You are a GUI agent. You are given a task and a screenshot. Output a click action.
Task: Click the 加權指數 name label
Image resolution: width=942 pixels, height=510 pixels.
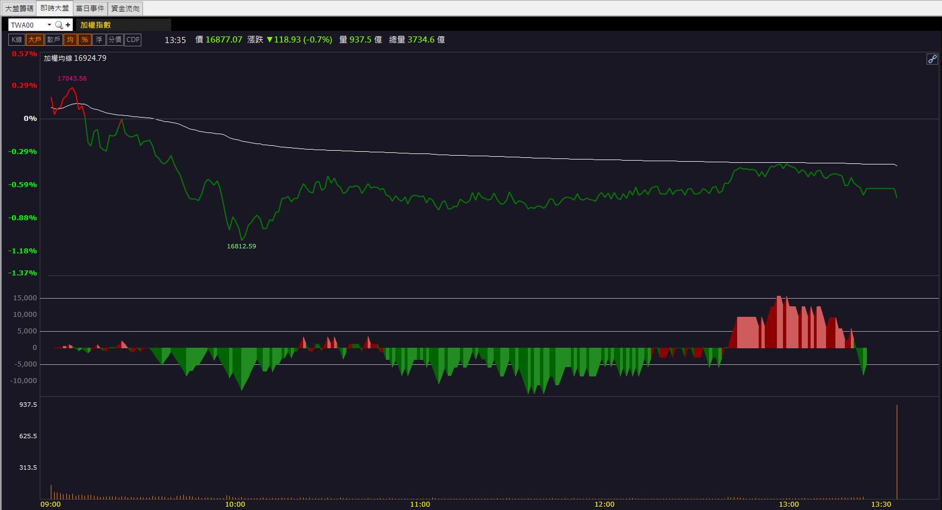[96, 25]
